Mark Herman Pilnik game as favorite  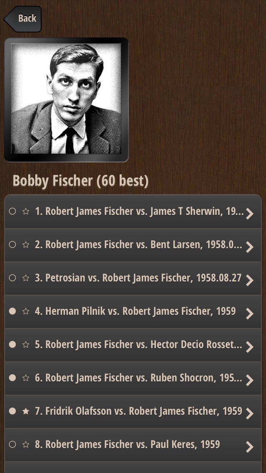tap(26, 311)
